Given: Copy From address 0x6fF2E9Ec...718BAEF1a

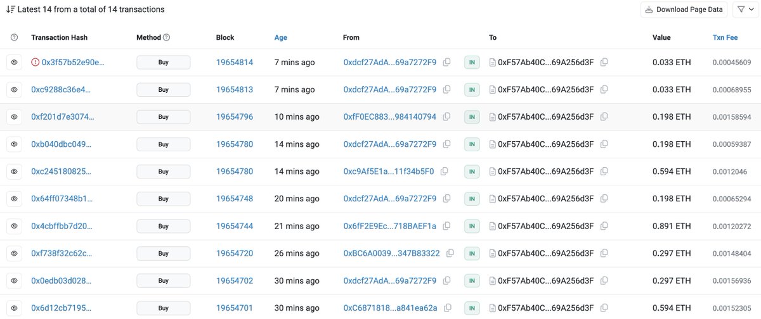Looking at the screenshot, I should 447,226.
